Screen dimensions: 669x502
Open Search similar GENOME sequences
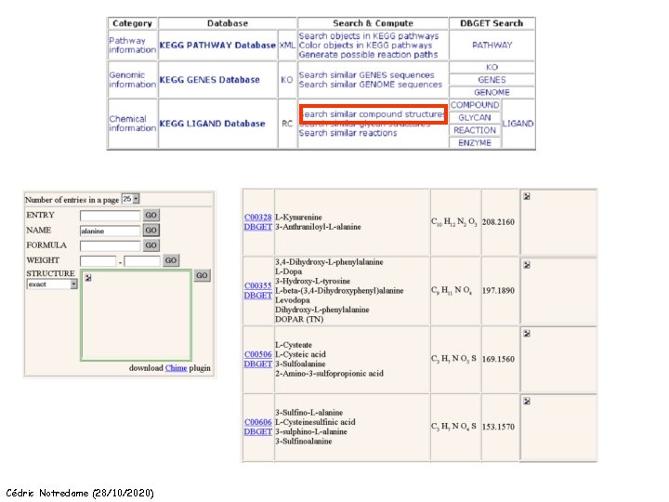click(371, 85)
